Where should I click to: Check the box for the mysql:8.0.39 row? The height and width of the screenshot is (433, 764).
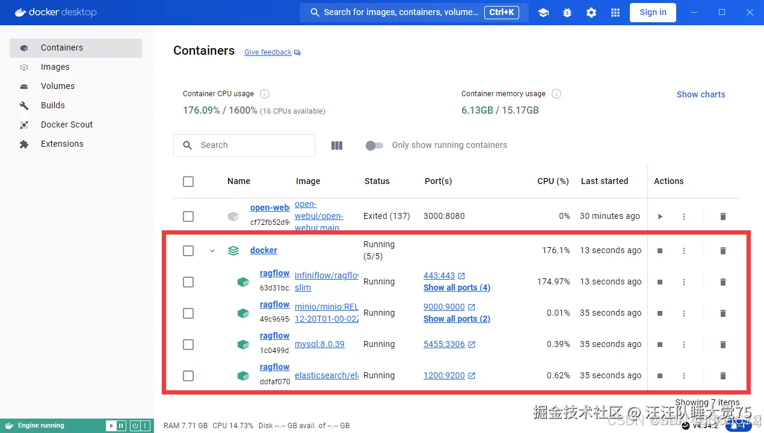188,345
